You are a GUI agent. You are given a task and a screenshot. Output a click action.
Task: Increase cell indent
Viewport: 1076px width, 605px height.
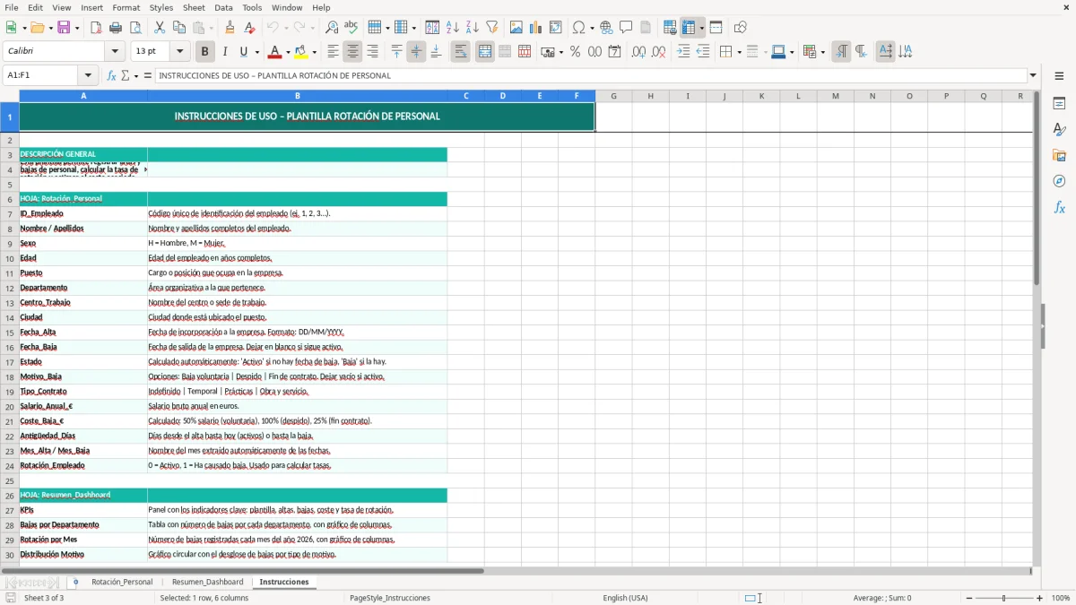pyautogui.click(x=683, y=52)
